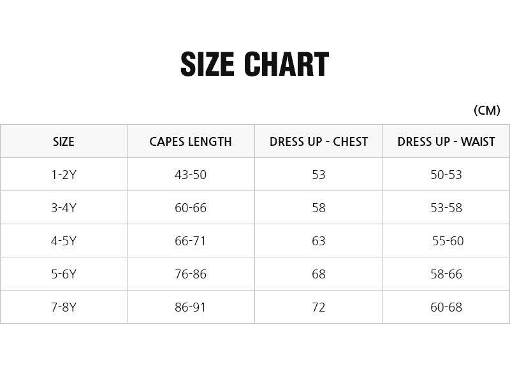
Task: Click capes length value 60-66
Action: click(191, 208)
